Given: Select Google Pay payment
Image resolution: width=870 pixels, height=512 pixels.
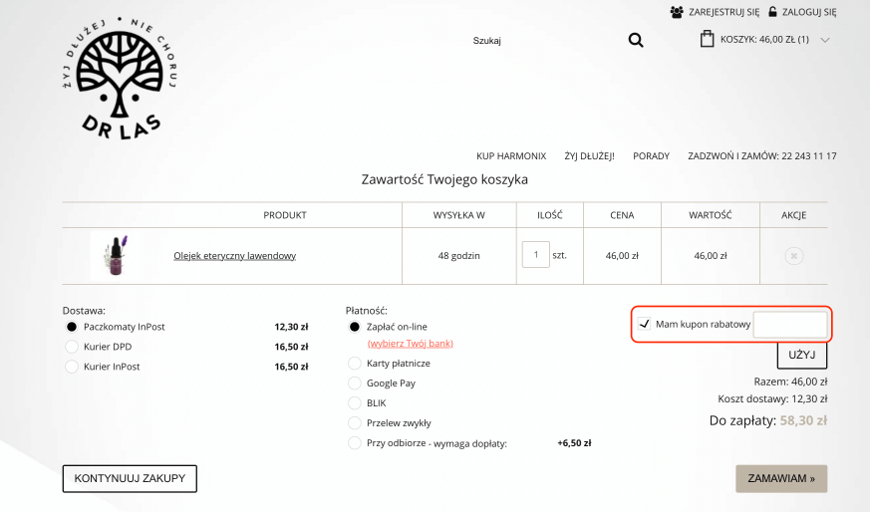Looking at the screenshot, I should [x=355, y=384].
